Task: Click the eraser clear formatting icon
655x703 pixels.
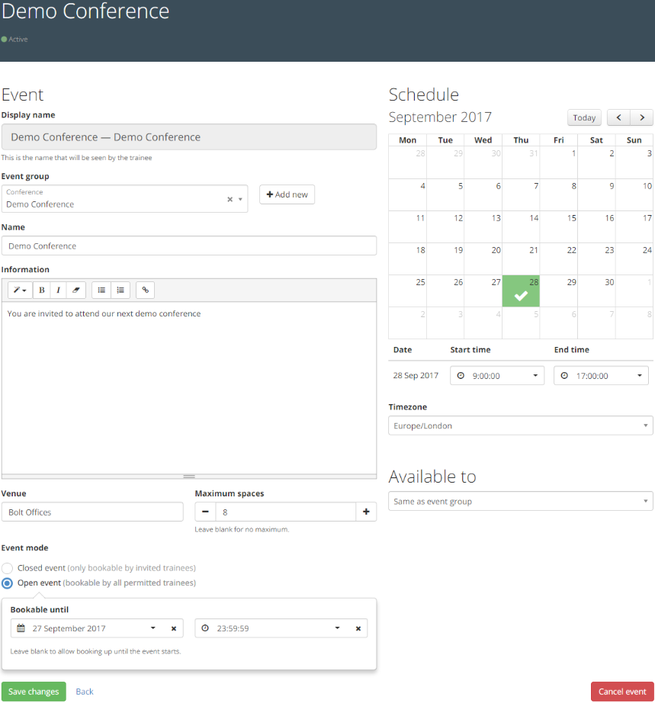Action: click(x=75, y=290)
